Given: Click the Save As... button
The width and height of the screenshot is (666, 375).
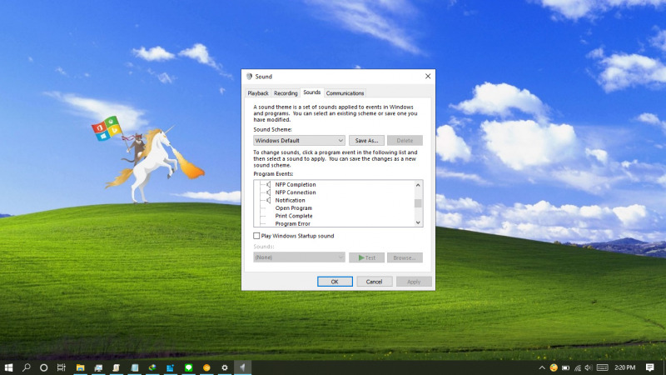Looking at the screenshot, I should (x=366, y=141).
